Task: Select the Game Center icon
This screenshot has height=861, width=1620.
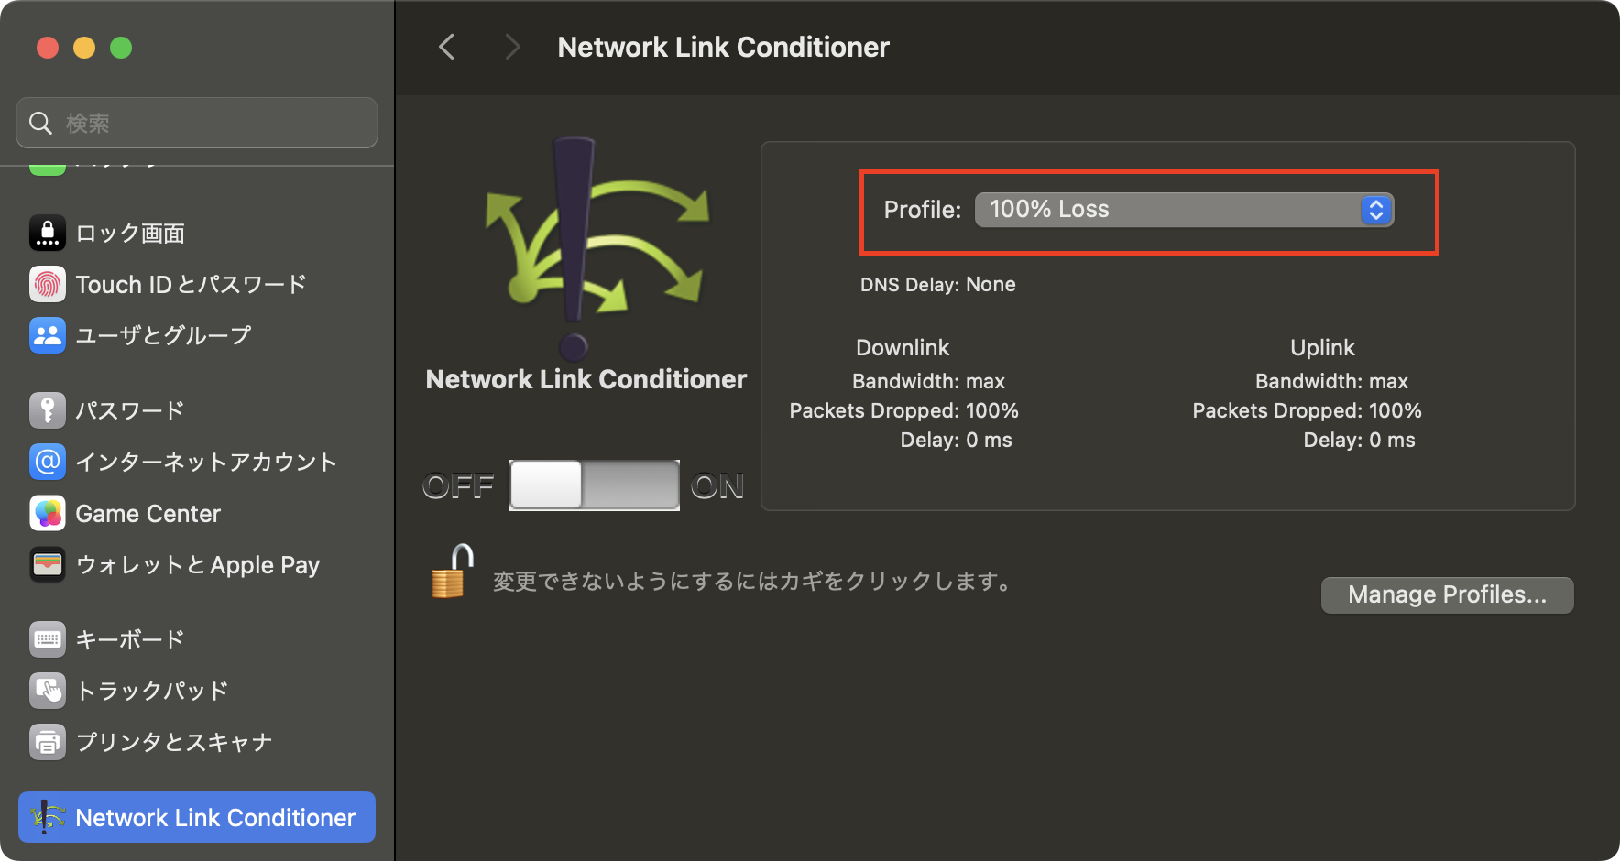Action: [47, 513]
